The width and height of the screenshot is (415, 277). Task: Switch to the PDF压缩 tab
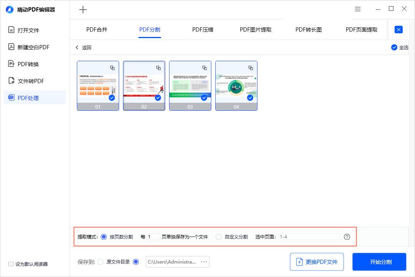tap(203, 29)
